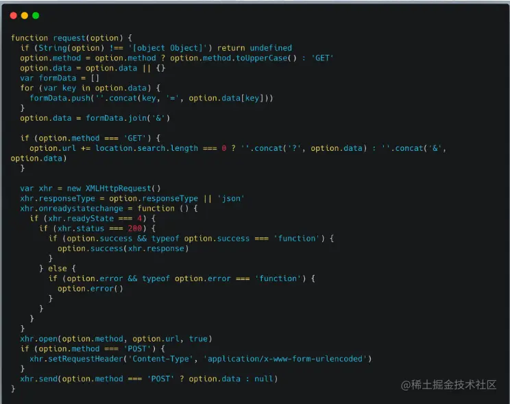
Task: Click the formData.join call
Action: [x=116, y=118]
